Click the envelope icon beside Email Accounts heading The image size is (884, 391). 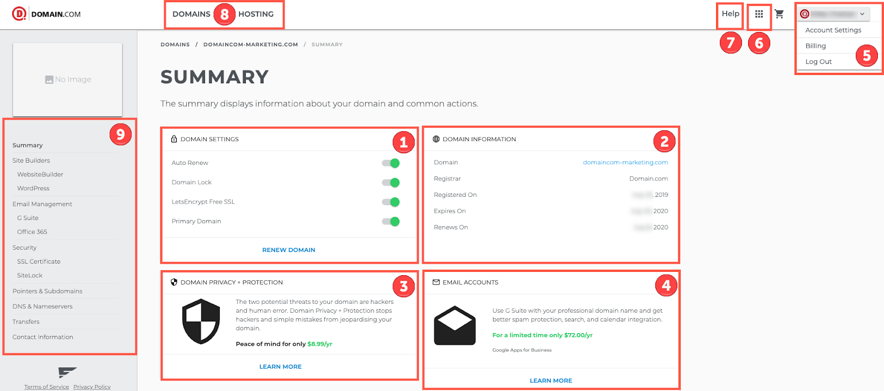pyautogui.click(x=436, y=282)
